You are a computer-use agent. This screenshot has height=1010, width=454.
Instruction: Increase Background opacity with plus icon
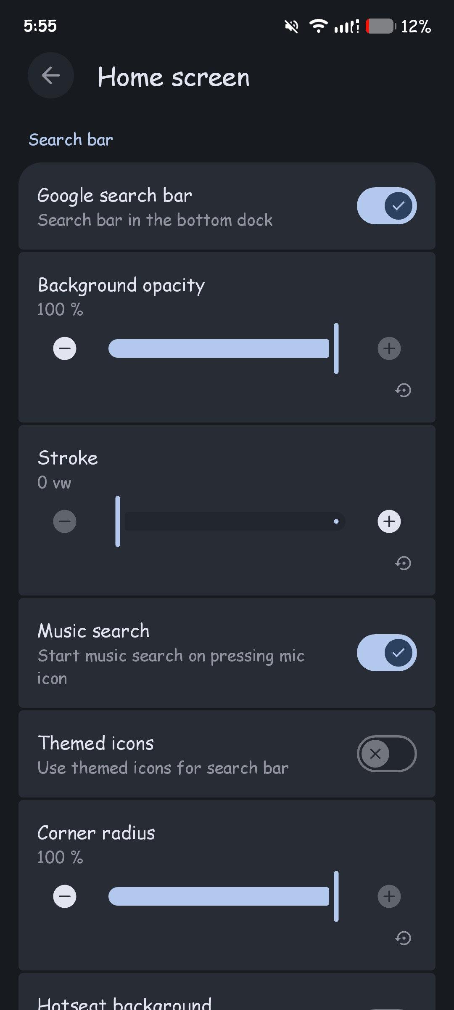tap(389, 348)
